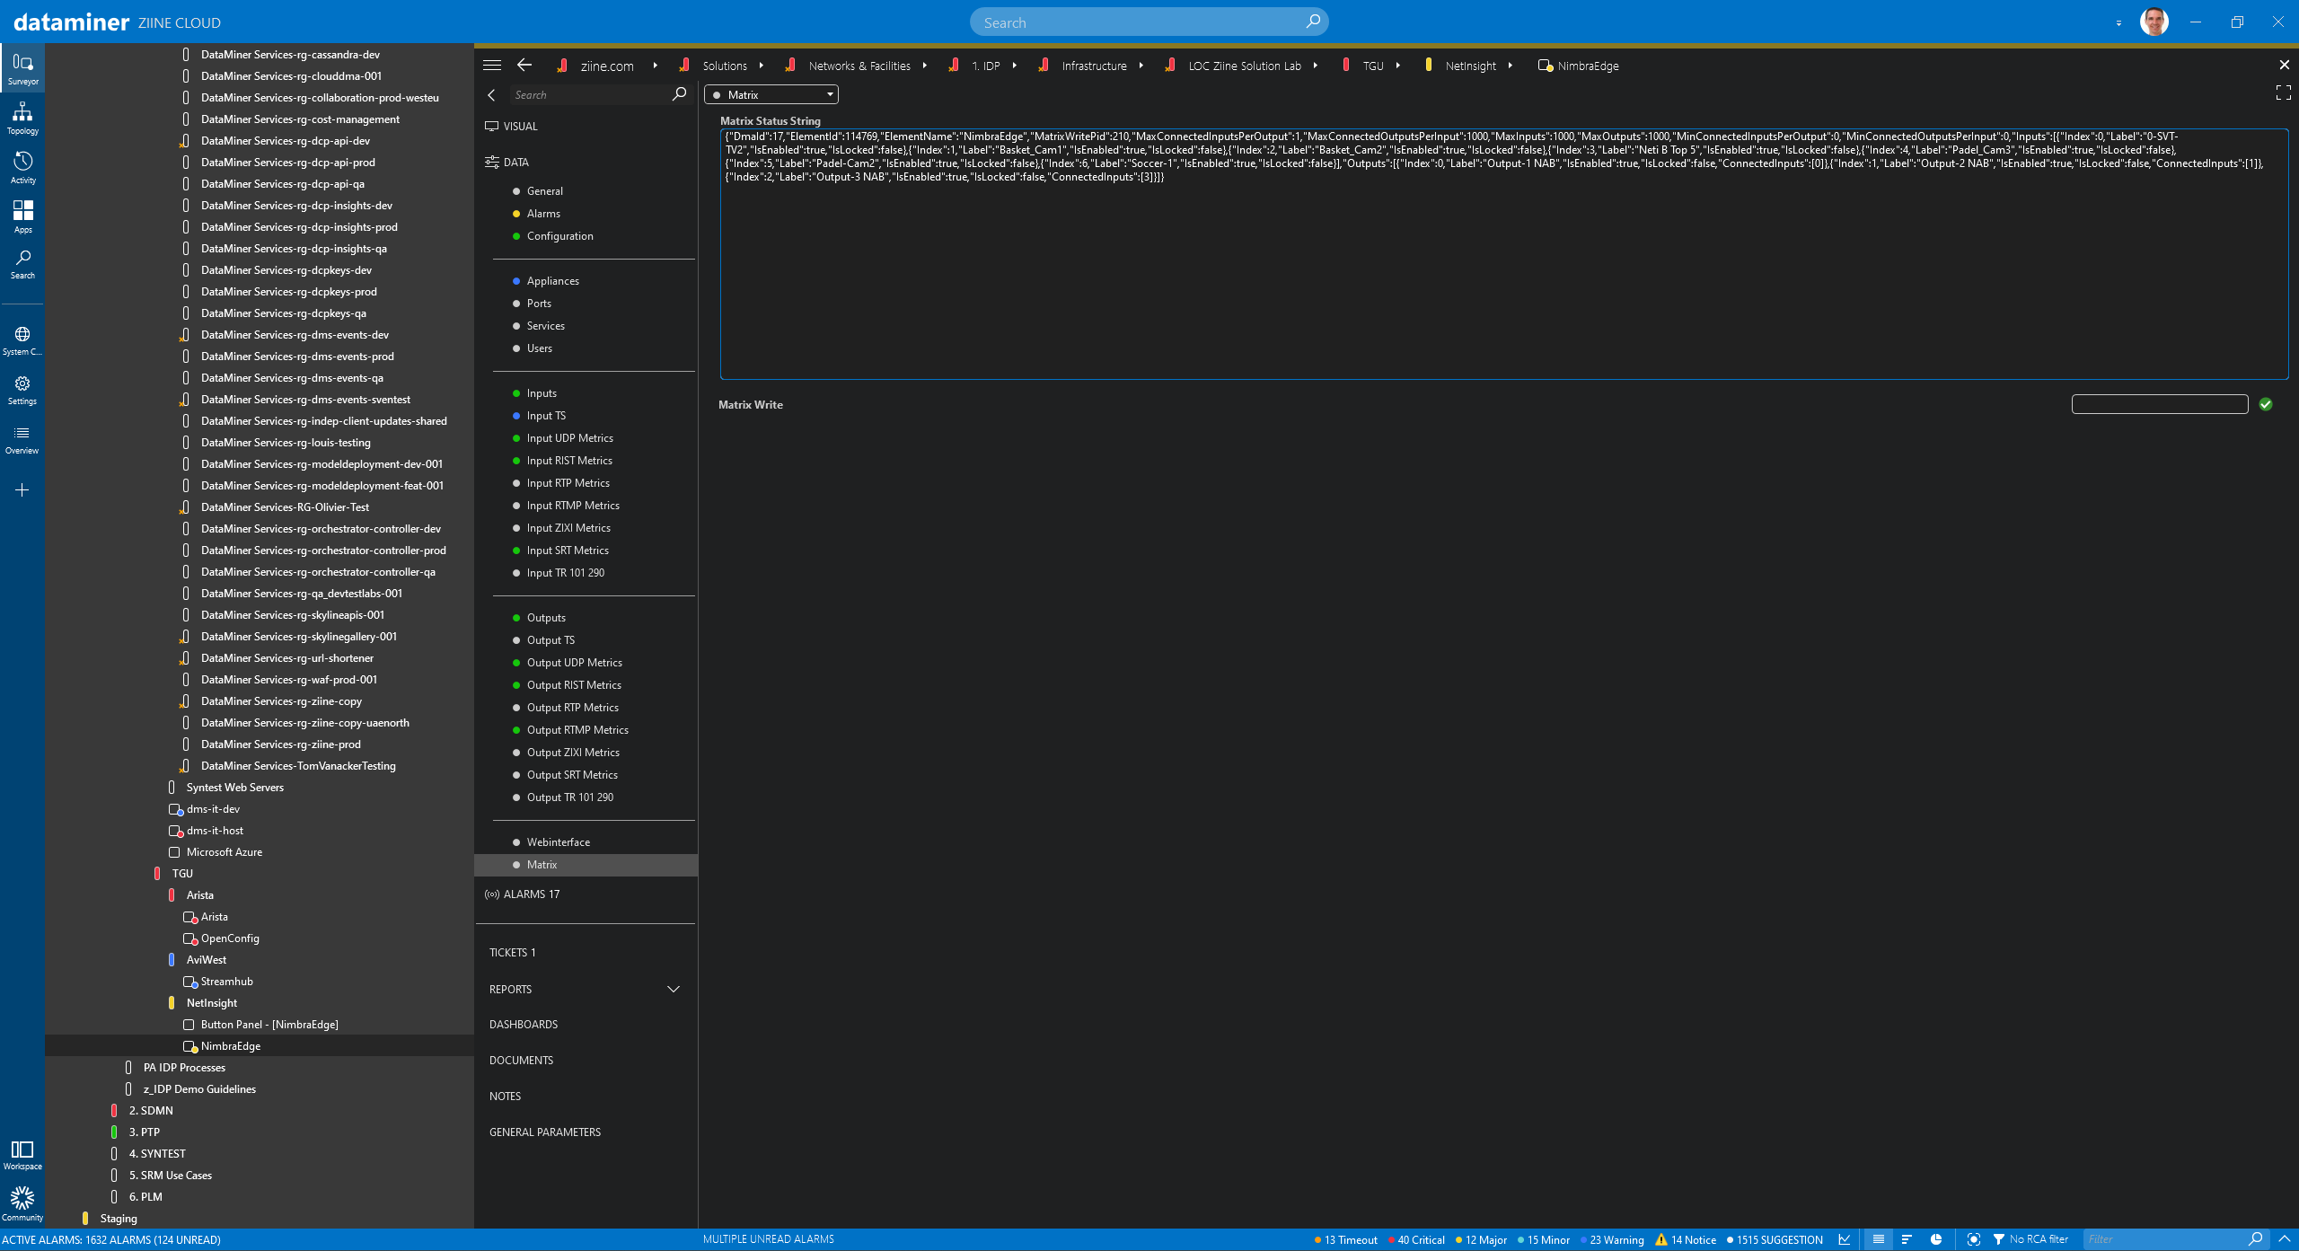Open the user profile avatar
This screenshot has width=2299, height=1251.
[x=2154, y=22]
